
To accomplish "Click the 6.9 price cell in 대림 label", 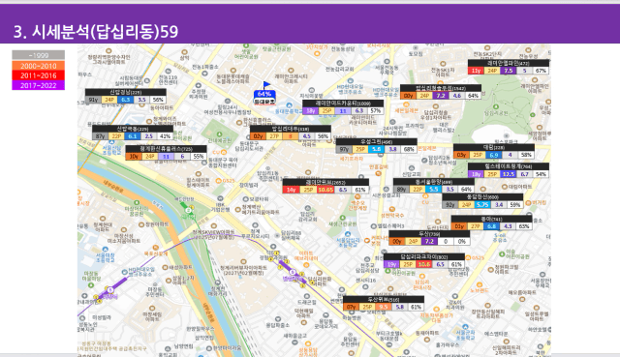I will tap(494, 155).
